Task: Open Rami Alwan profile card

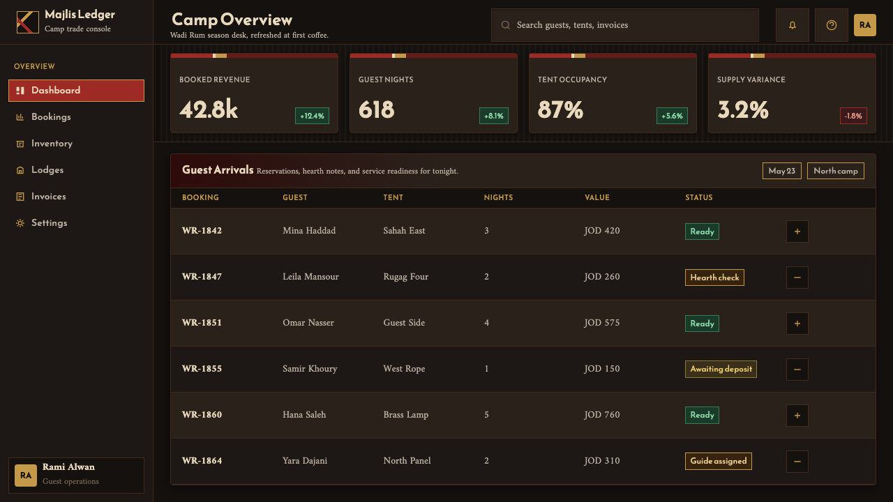Action: [76, 476]
